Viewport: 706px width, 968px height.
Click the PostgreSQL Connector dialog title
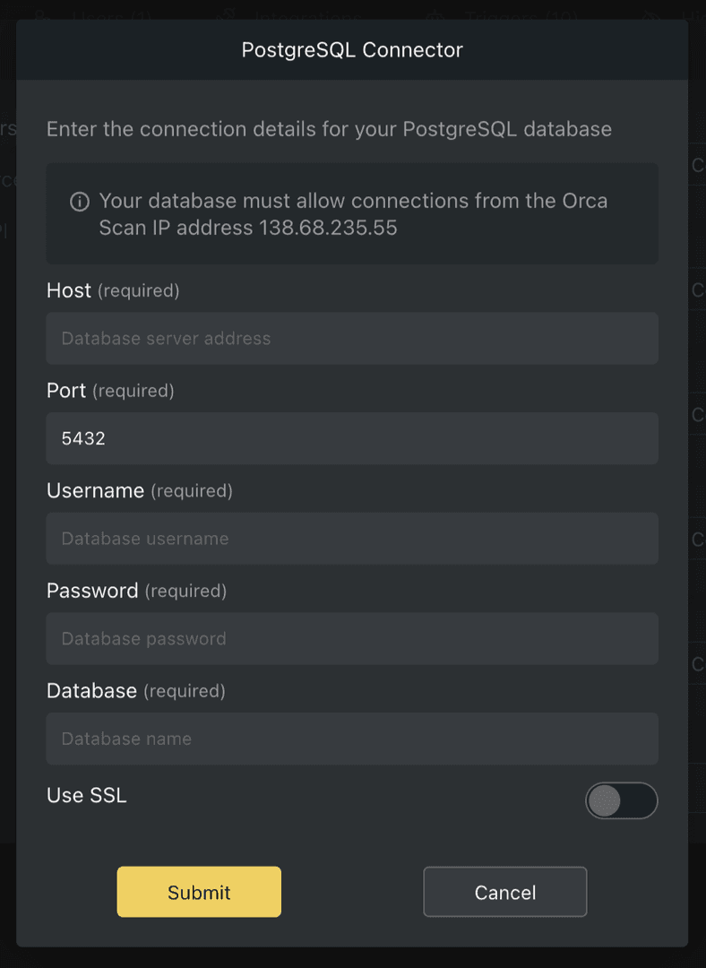coord(352,49)
